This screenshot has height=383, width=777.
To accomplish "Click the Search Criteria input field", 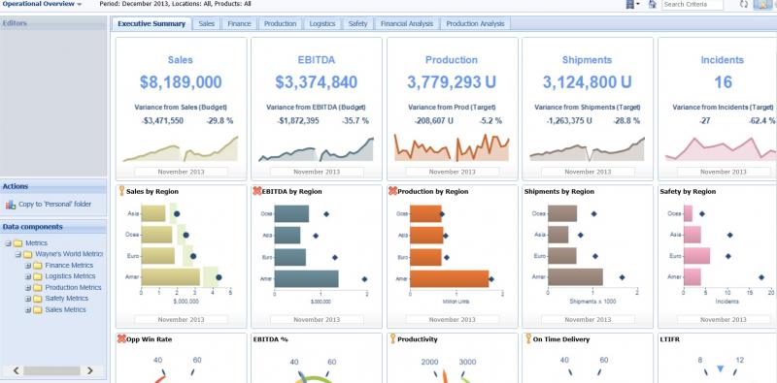I will (x=693, y=5).
